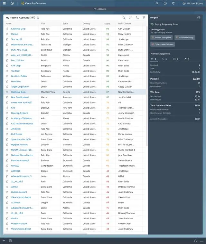206x244 pixels.
Task: Click account icon beside bnk 1705 Acc
Action: (7, 60)
